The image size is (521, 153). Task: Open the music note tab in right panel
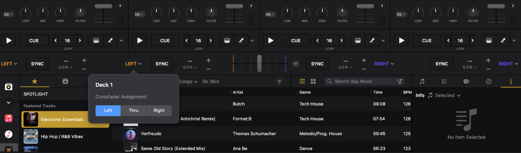422,81
